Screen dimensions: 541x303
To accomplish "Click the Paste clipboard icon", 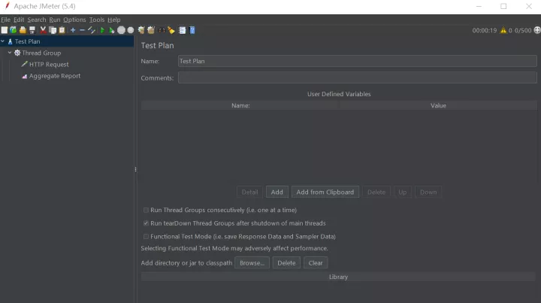I will (62, 30).
